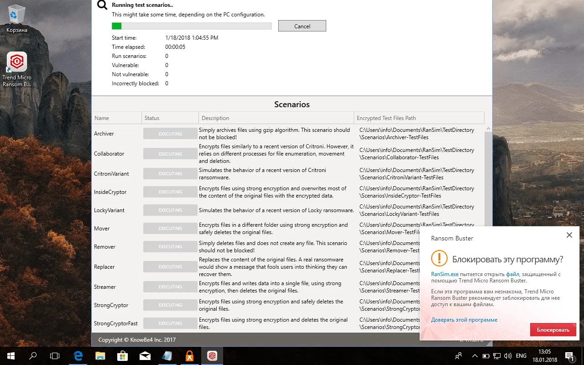The image size is (584, 365).
Task: Sort scenarios by the Description column
Action: tap(276, 118)
